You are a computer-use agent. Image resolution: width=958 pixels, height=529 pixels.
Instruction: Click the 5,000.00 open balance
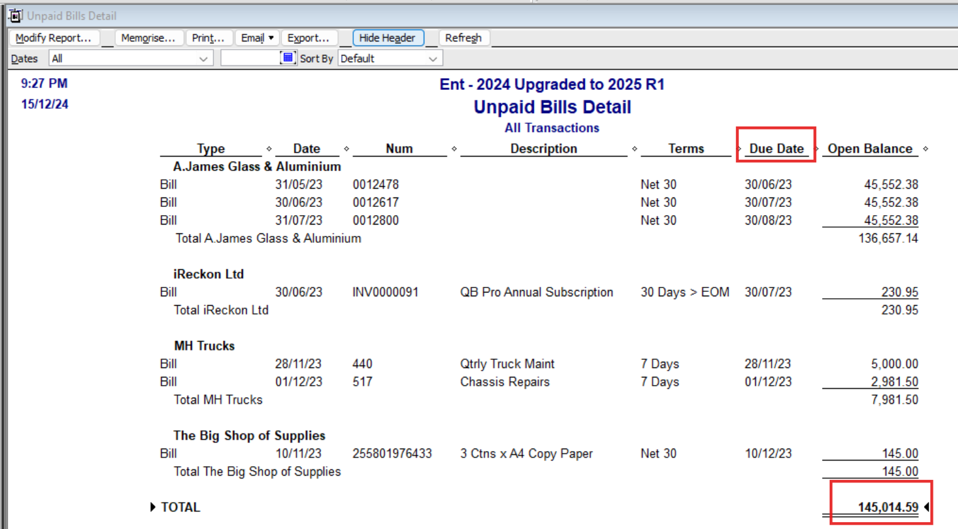click(894, 364)
